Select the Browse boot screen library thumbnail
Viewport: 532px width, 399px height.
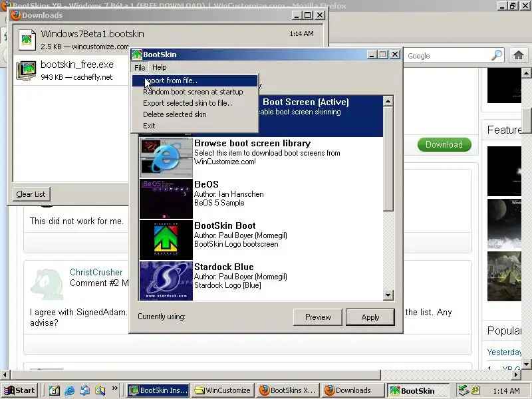[x=166, y=158]
